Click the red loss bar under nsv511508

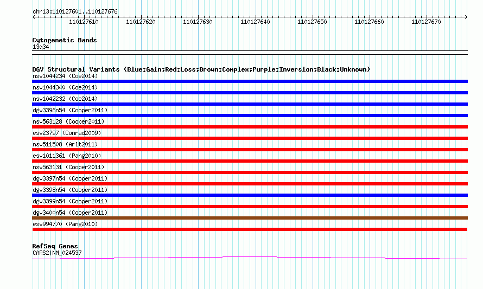click(250, 150)
